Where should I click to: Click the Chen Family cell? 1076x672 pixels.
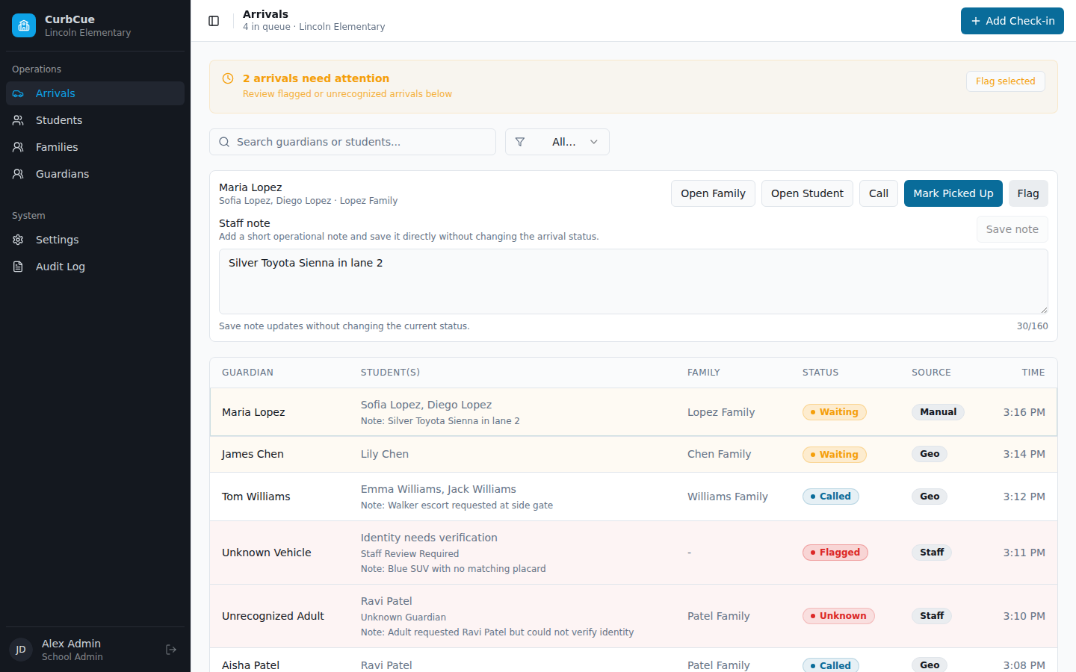click(x=719, y=454)
